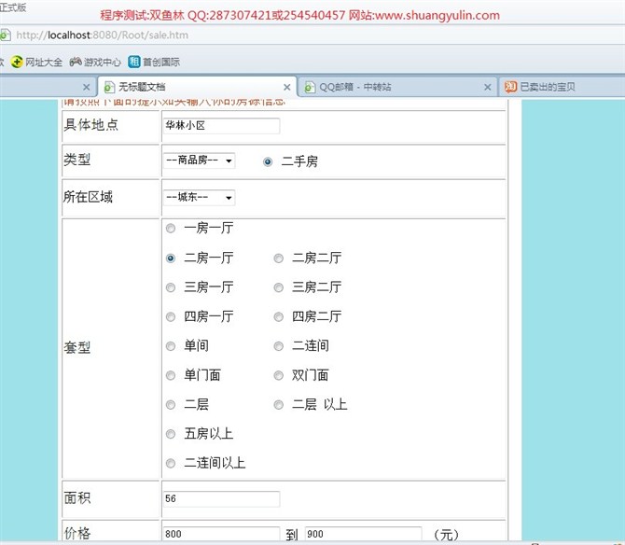Select 四房二厅 option

coord(279,317)
